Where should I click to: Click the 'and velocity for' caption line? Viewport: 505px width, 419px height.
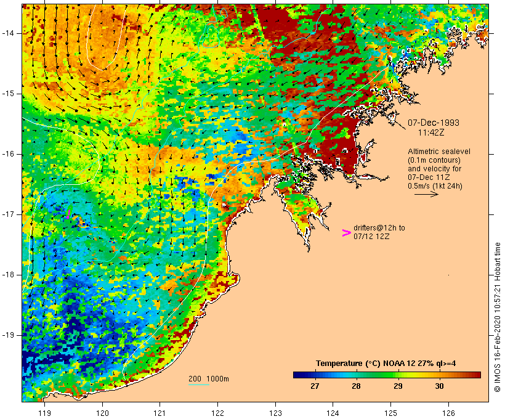pos(434,169)
